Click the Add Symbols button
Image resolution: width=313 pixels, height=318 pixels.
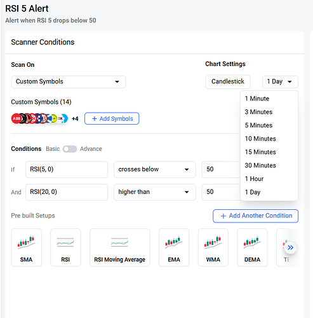[x=112, y=118]
